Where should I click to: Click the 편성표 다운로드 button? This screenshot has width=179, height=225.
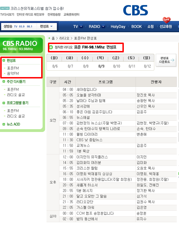tap(166, 60)
